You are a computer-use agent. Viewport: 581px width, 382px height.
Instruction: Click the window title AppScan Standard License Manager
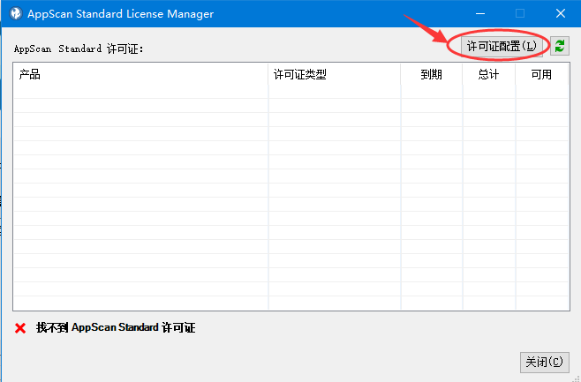pyautogui.click(x=120, y=14)
